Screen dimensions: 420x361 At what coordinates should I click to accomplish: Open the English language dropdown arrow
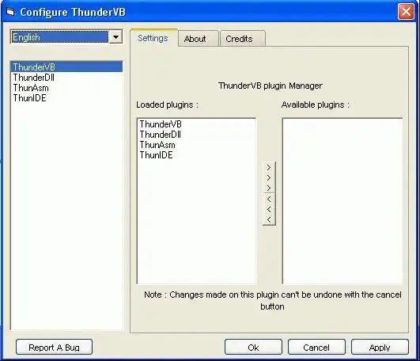click(x=115, y=37)
